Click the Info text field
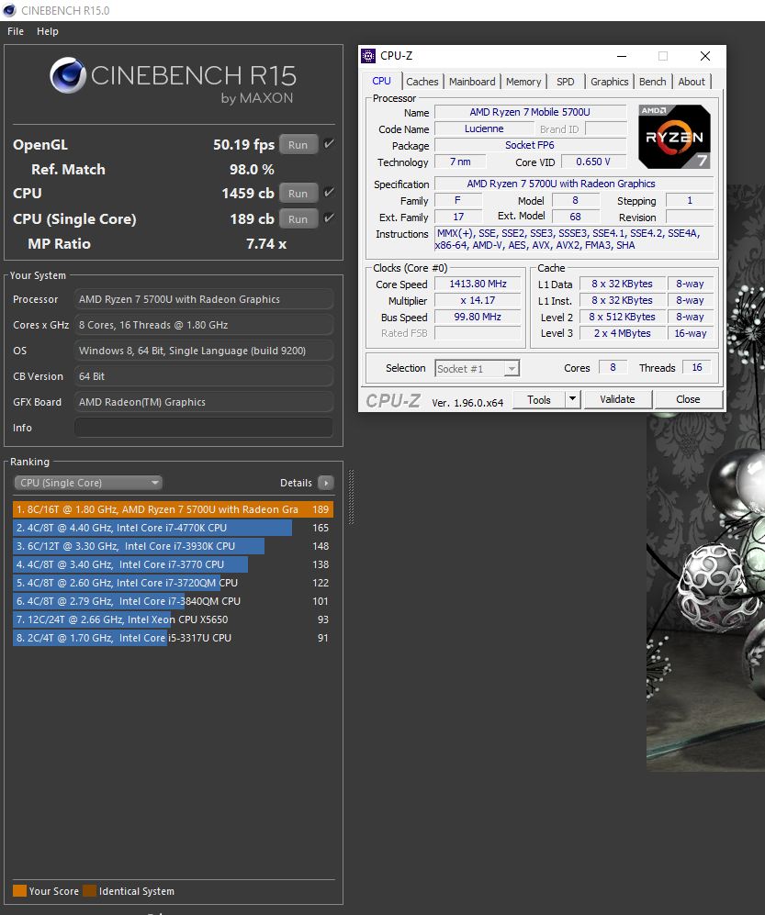 (203, 428)
